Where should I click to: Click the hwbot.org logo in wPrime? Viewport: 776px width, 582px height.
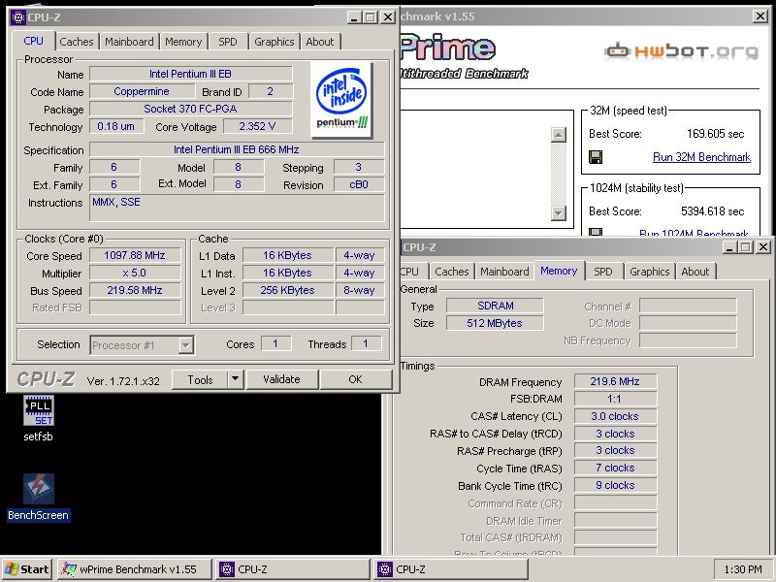click(681, 51)
